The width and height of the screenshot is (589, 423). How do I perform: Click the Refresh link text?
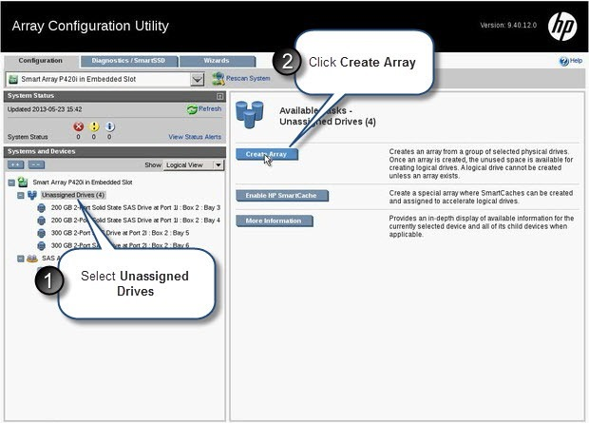(x=210, y=108)
